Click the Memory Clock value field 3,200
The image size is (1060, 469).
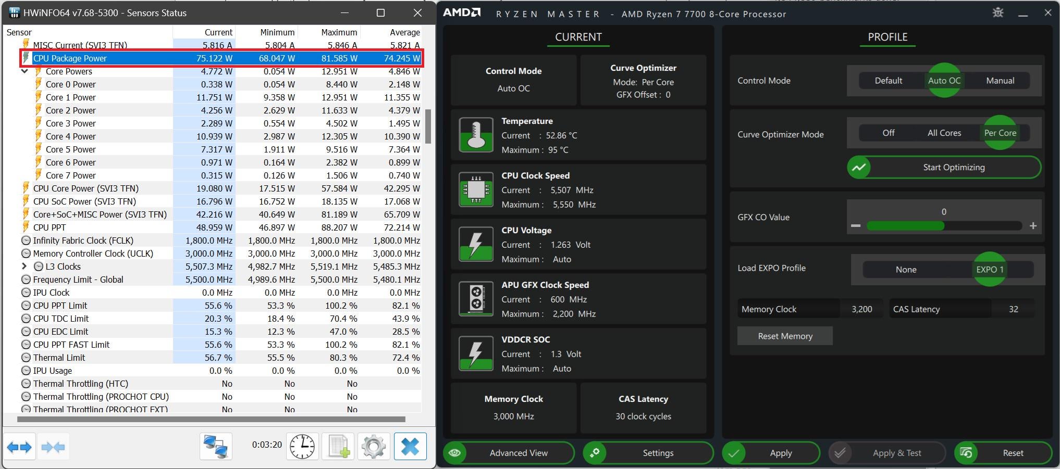point(861,309)
